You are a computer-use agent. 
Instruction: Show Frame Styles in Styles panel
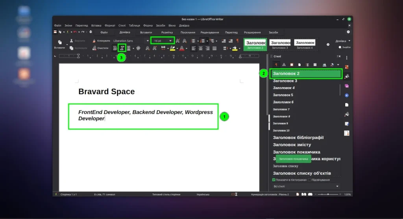292,65
